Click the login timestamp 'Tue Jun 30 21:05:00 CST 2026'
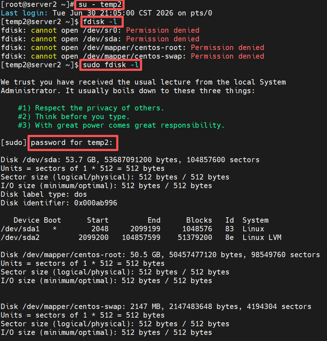327x341 pixels. (x=113, y=13)
